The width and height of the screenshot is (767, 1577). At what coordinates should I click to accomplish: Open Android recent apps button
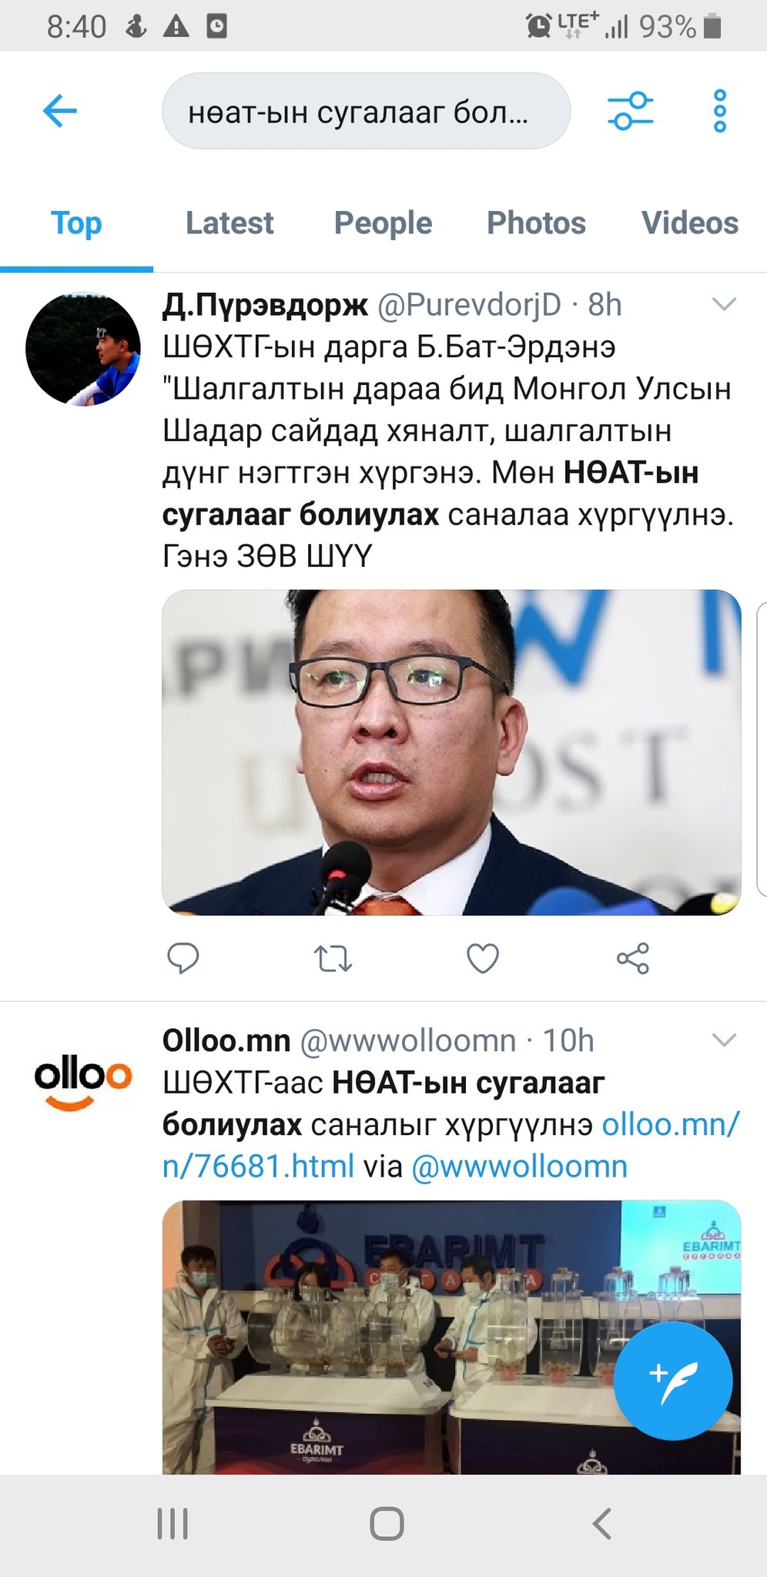pyautogui.click(x=172, y=1524)
